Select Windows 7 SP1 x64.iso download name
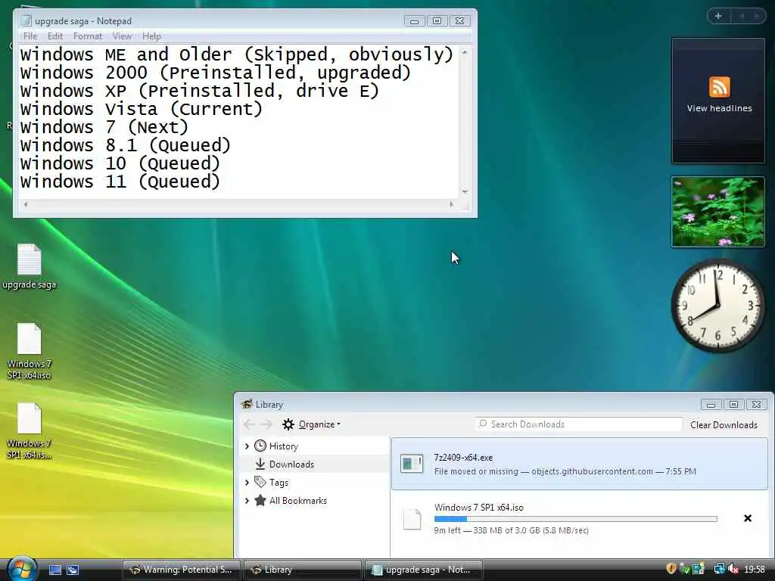 tap(478, 508)
